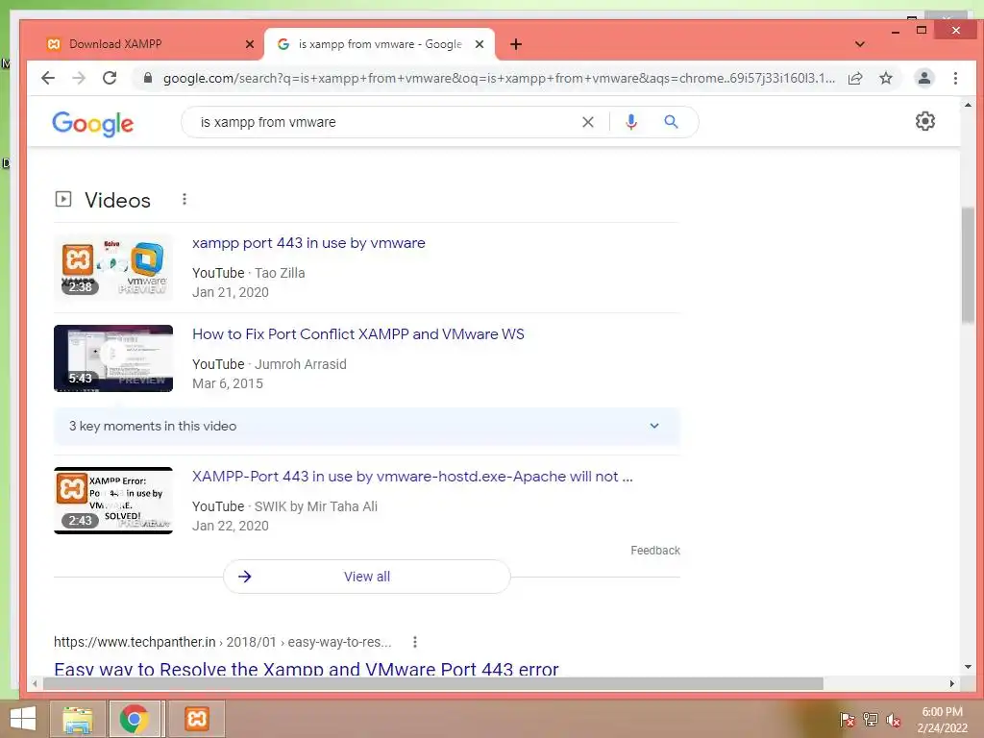Click View all videos button
The image size is (984, 738).
point(367,577)
